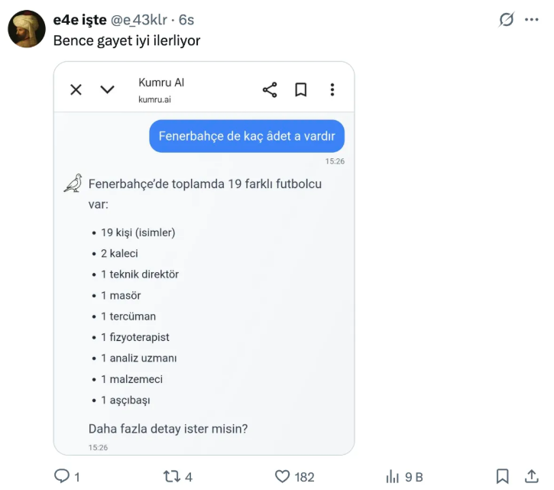Open the reply icon on the tweet
The image size is (554, 490).
(62, 476)
